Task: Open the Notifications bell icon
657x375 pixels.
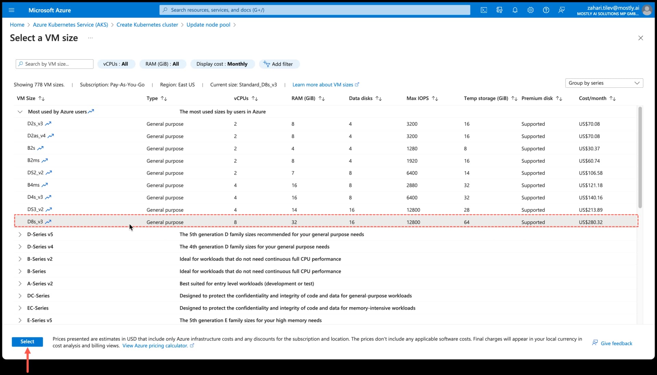Action: coord(515,10)
